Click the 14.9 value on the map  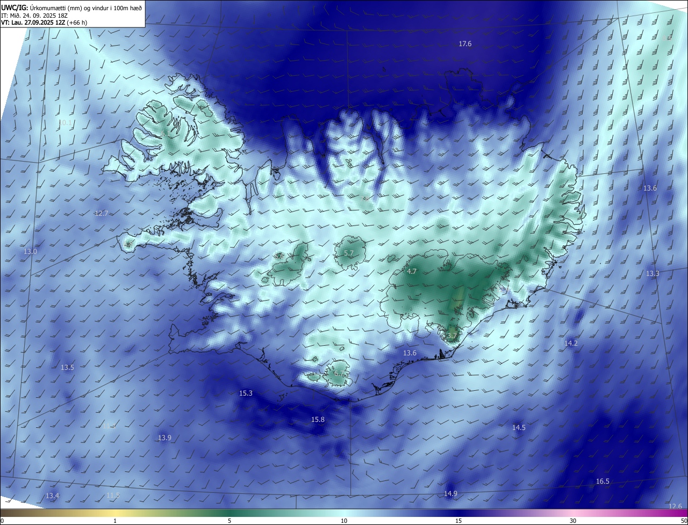tap(450, 494)
